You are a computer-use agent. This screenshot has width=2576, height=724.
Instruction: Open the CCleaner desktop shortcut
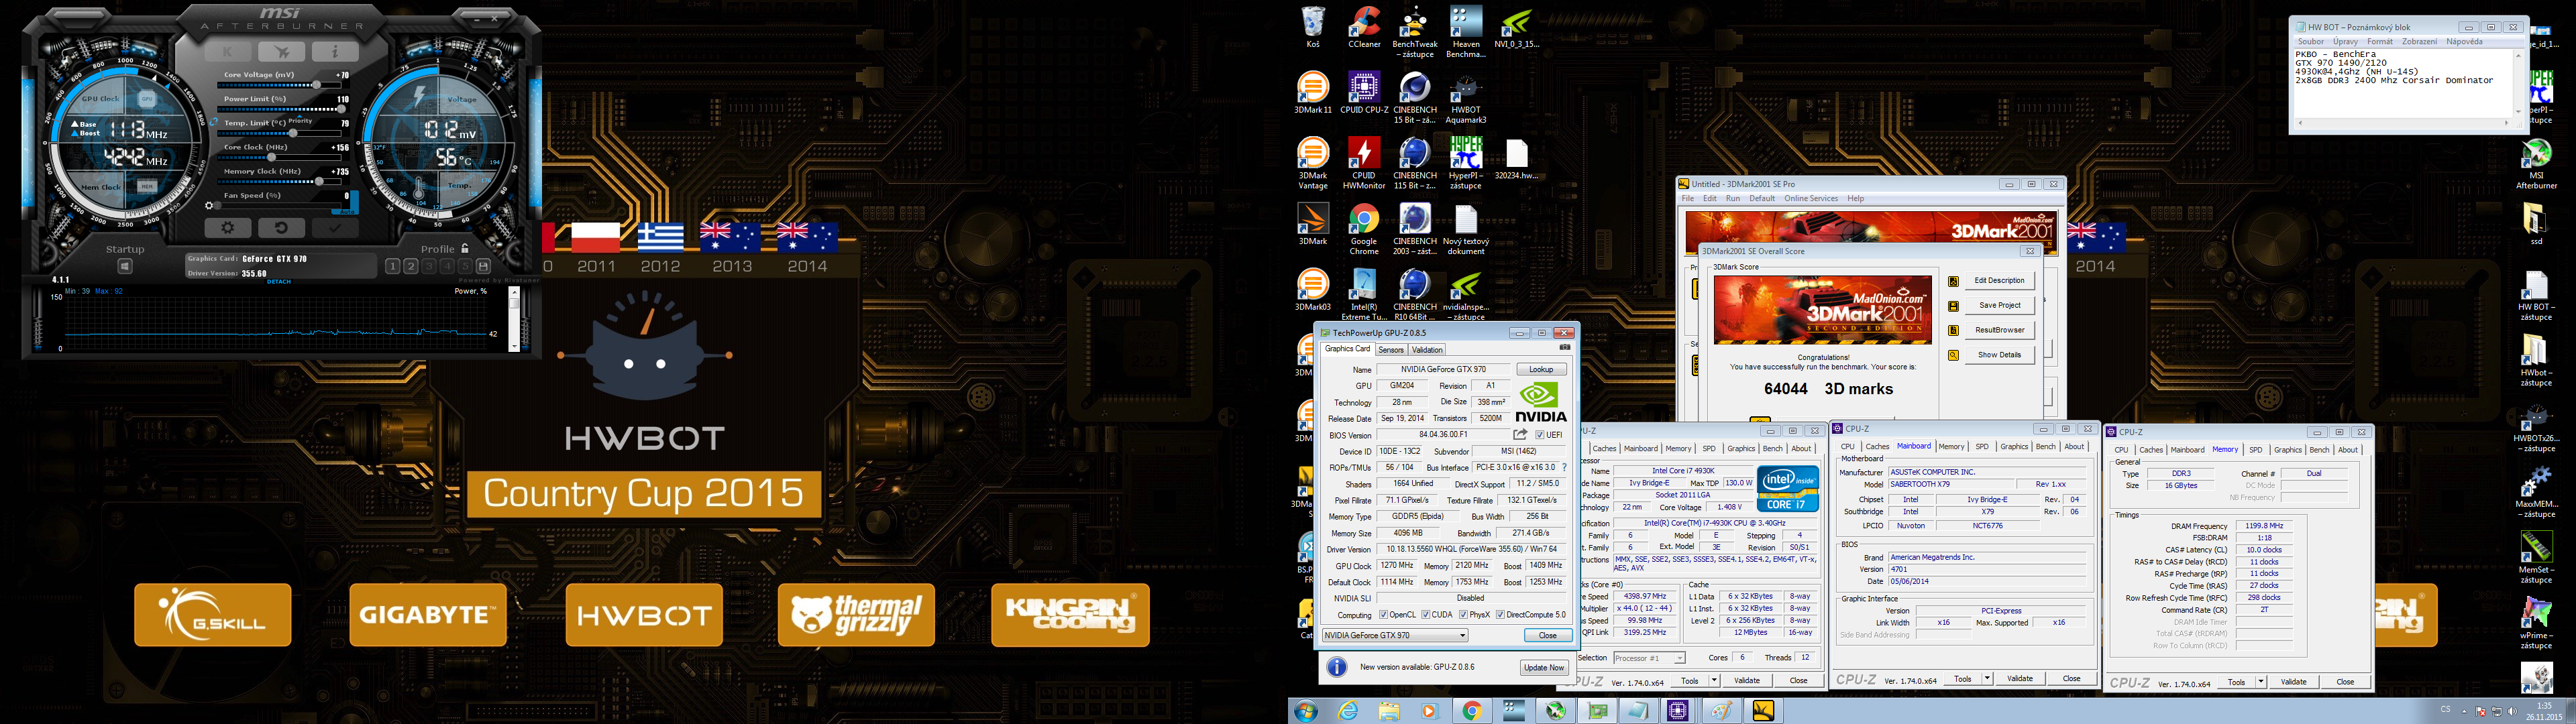pos(1364,27)
